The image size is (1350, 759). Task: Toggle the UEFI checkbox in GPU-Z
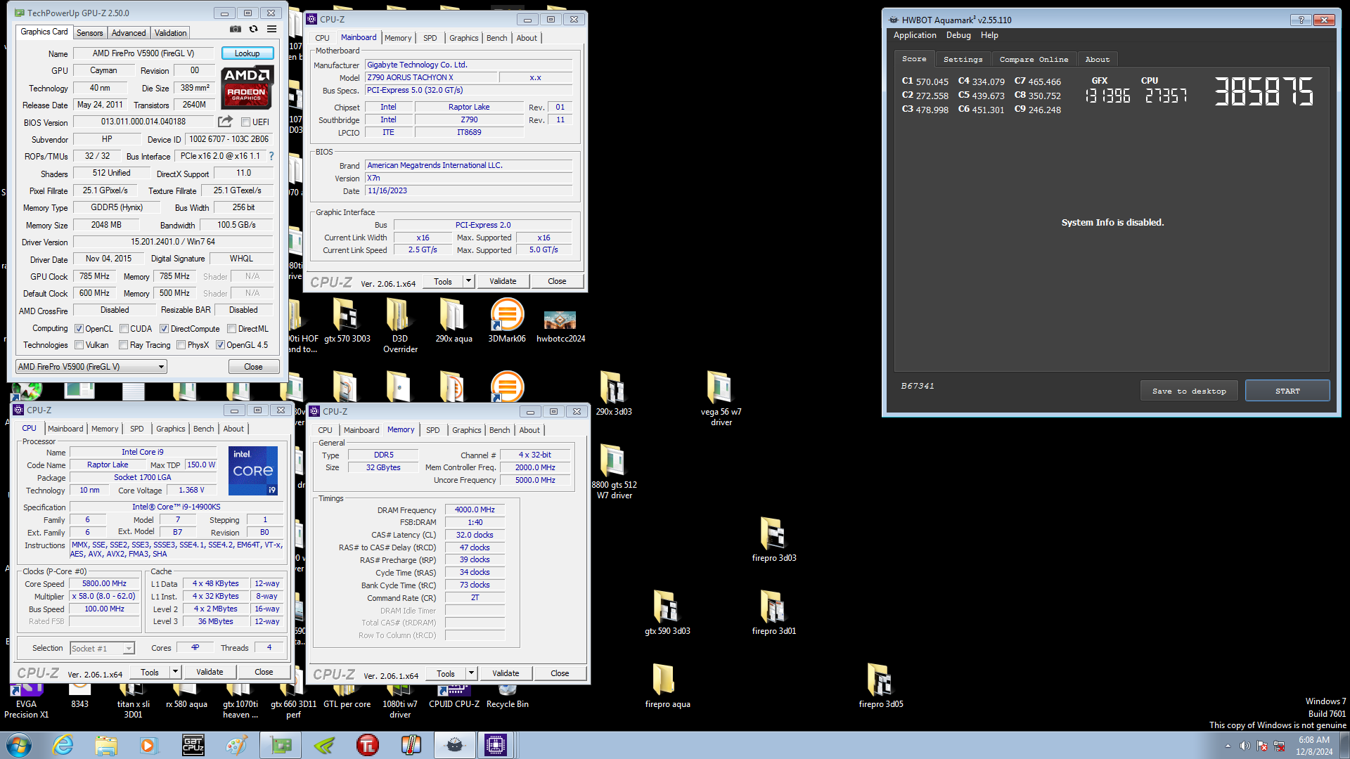pyautogui.click(x=246, y=122)
